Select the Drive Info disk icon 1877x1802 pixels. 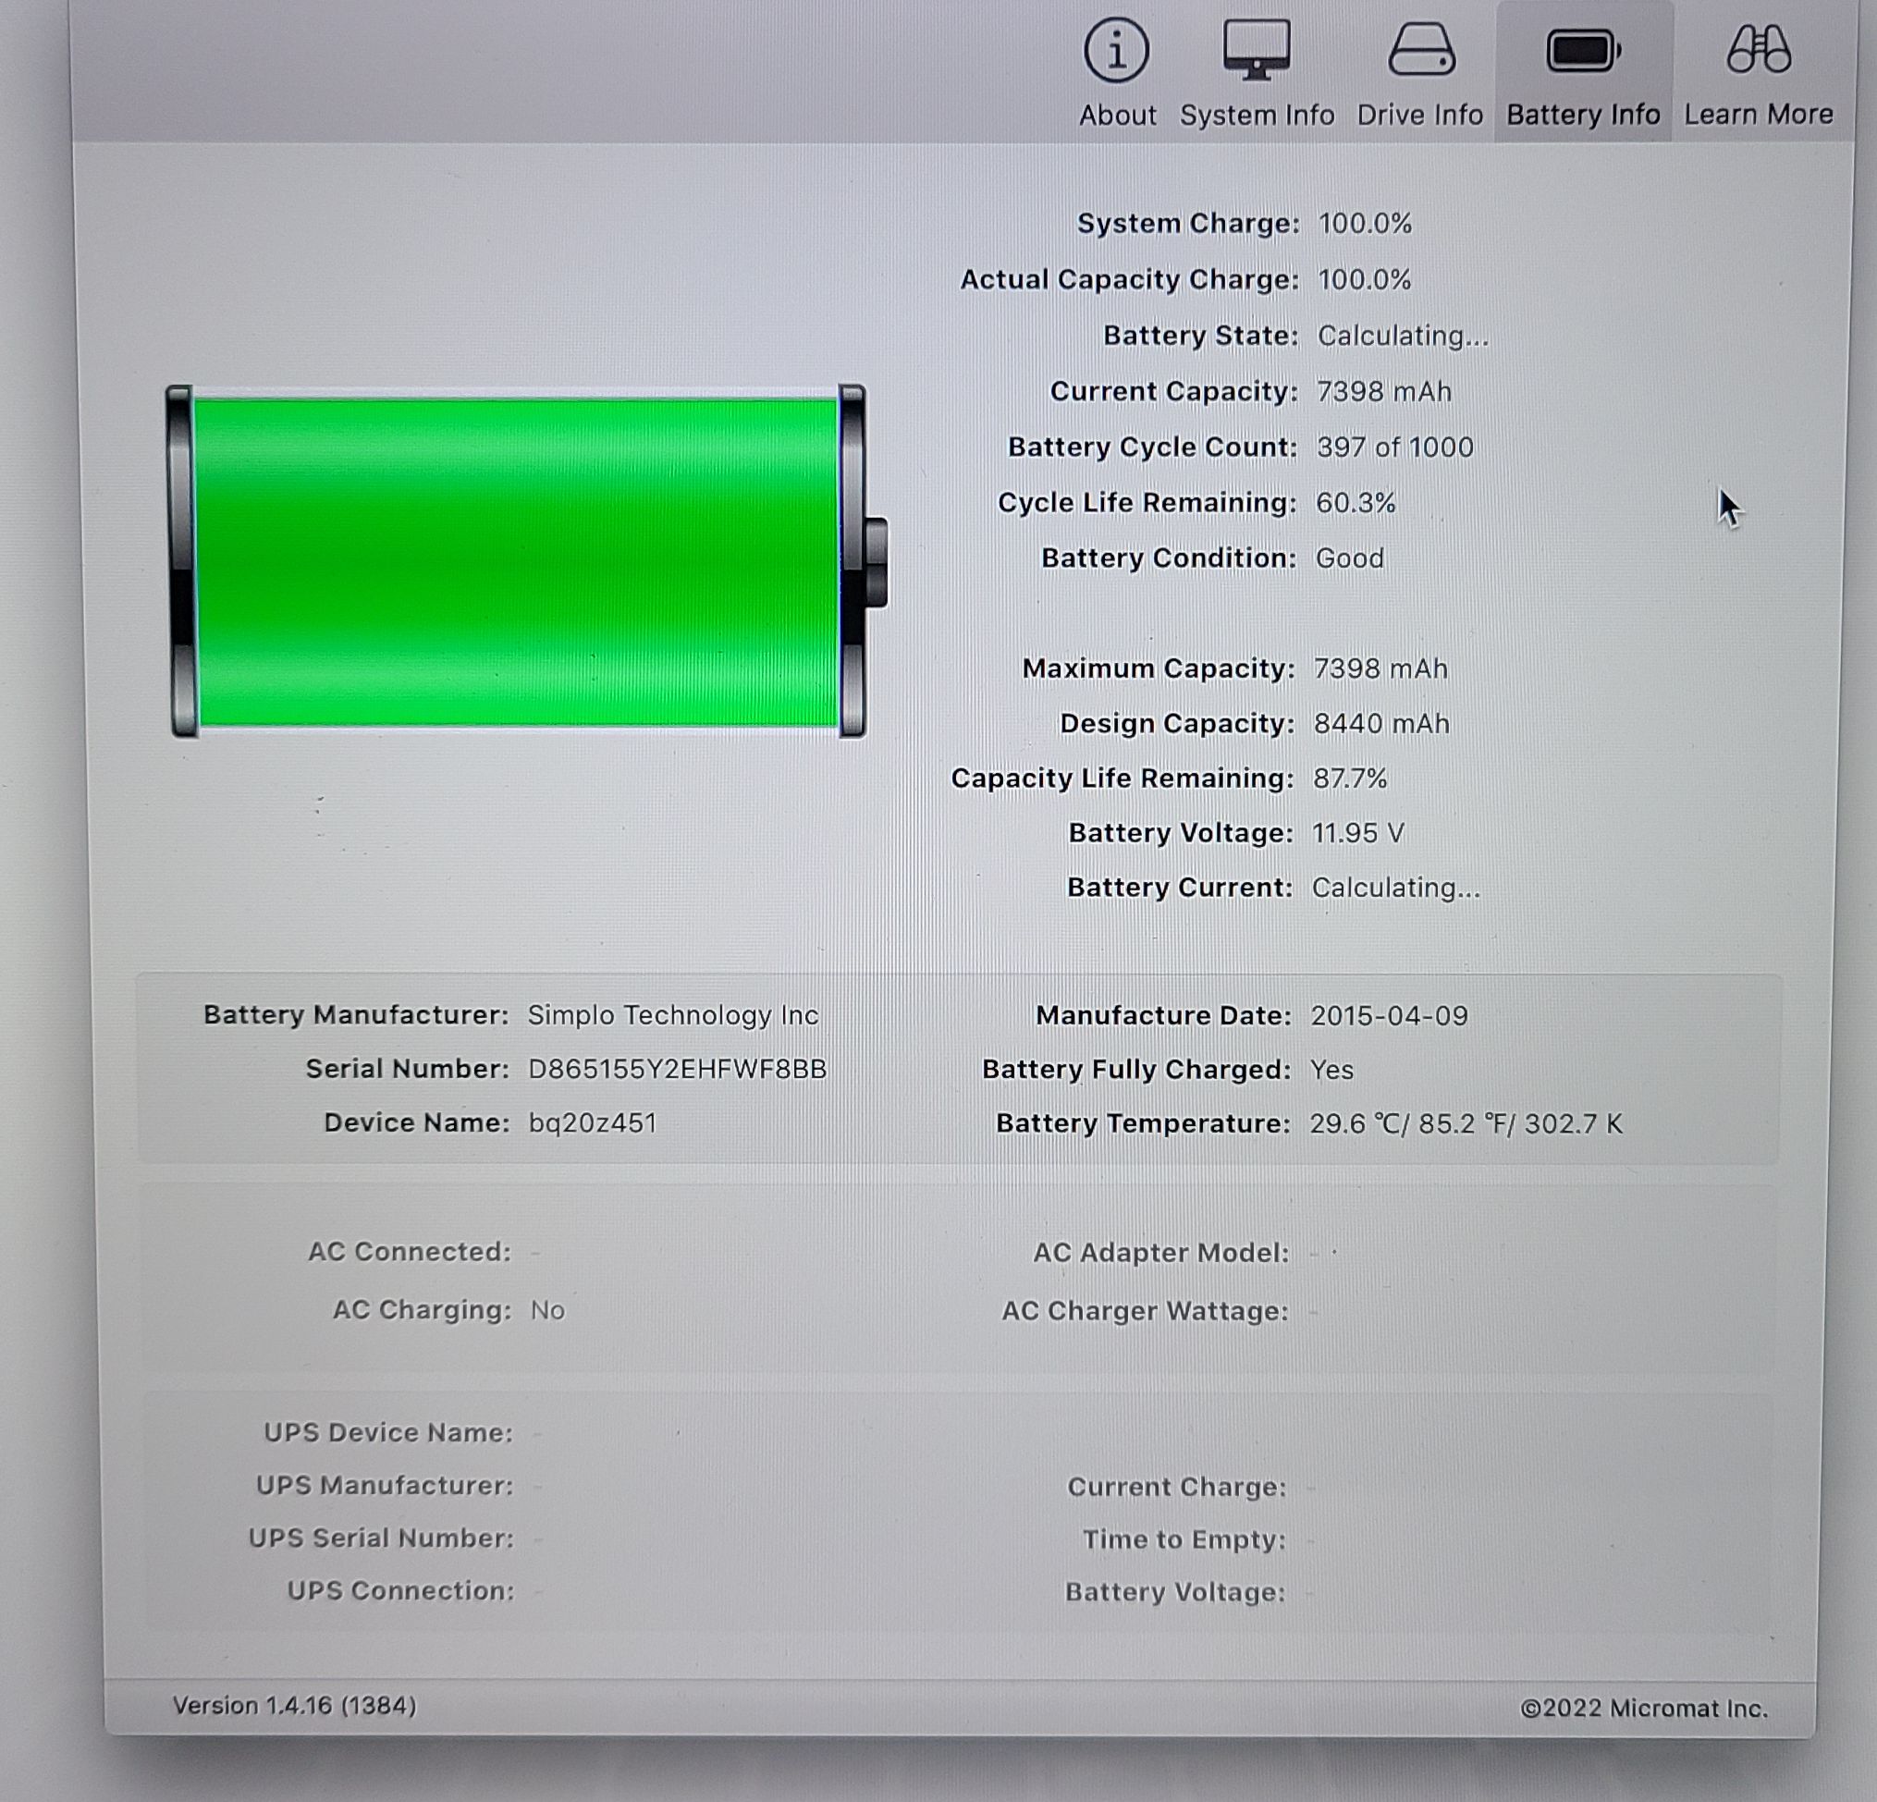(x=1421, y=51)
